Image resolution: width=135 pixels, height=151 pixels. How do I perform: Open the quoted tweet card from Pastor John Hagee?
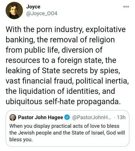pyautogui.click(x=67, y=129)
